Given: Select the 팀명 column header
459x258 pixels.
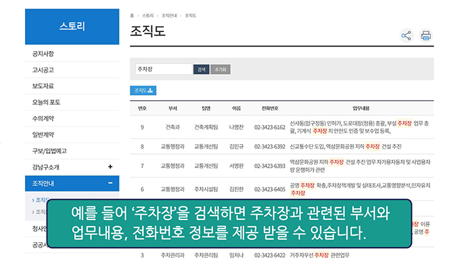Looking at the screenshot, I should point(206,109).
